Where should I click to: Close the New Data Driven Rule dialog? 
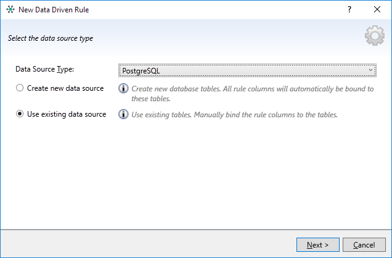coord(377,10)
